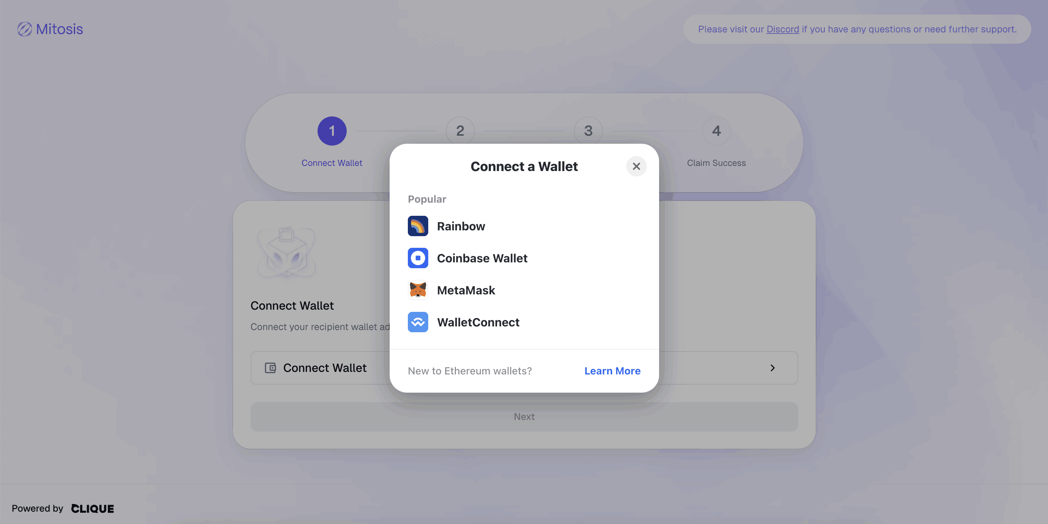Viewport: 1048px width, 524px height.
Task: Click the CLIQUE logo in footer
Action: (x=92, y=509)
